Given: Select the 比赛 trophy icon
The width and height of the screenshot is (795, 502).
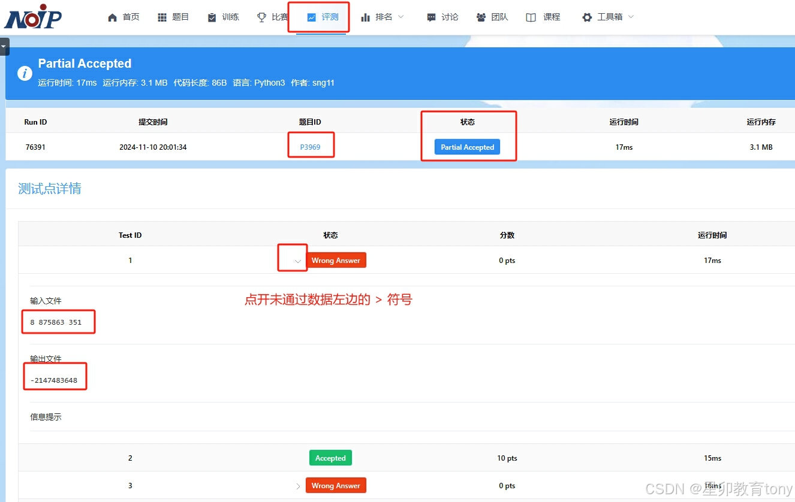Looking at the screenshot, I should click(x=261, y=17).
